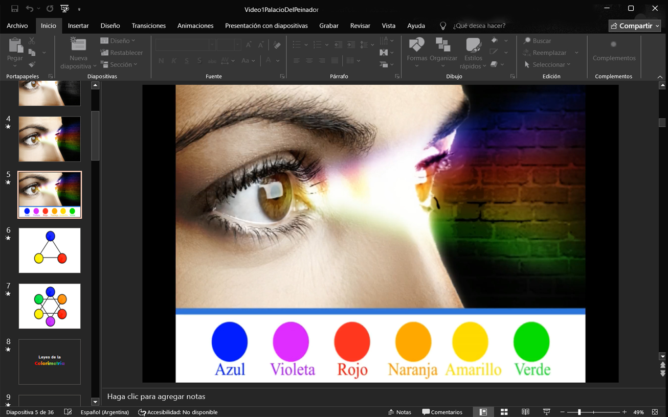This screenshot has height=417, width=668.
Task: Click the Estilos rápidos icon
Action: 473,45
